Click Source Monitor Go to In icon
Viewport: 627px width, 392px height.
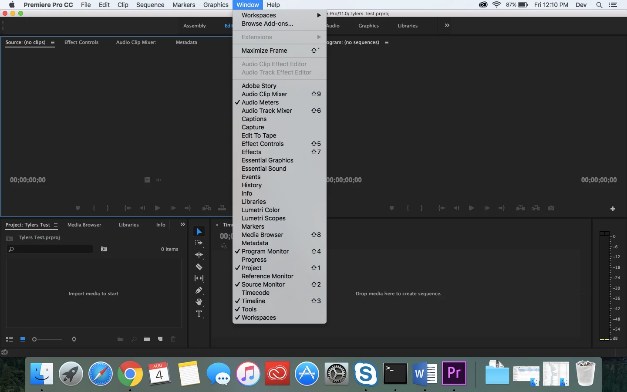pos(128,208)
